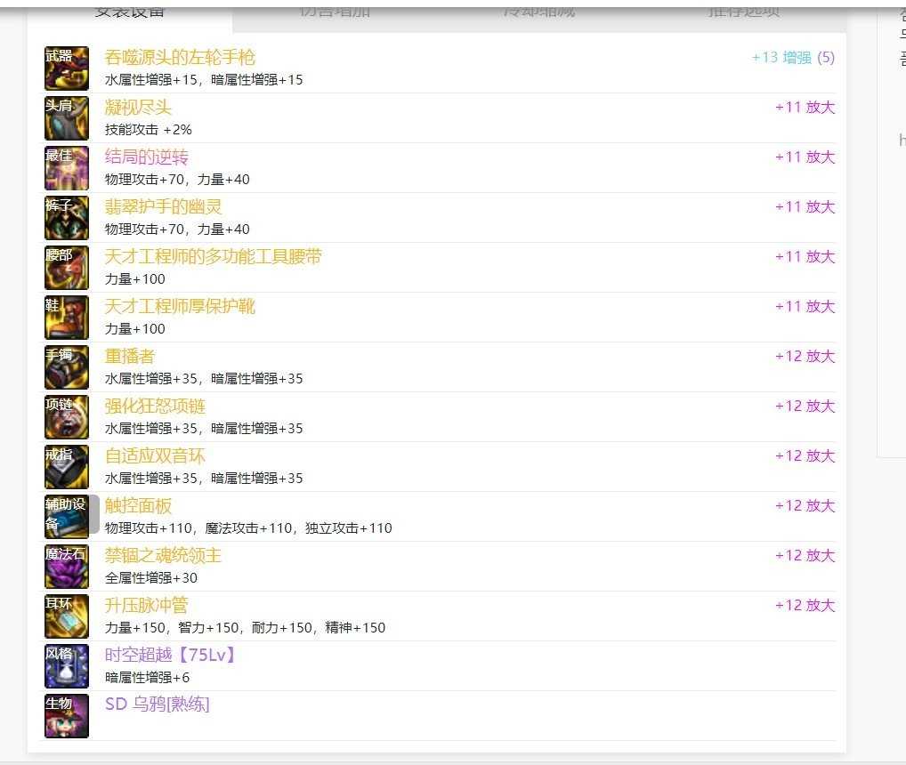The width and height of the screenshot is (906, 765).
Task: Open the 天才工程师的多功能工具腰带 link
Action: 214,256
